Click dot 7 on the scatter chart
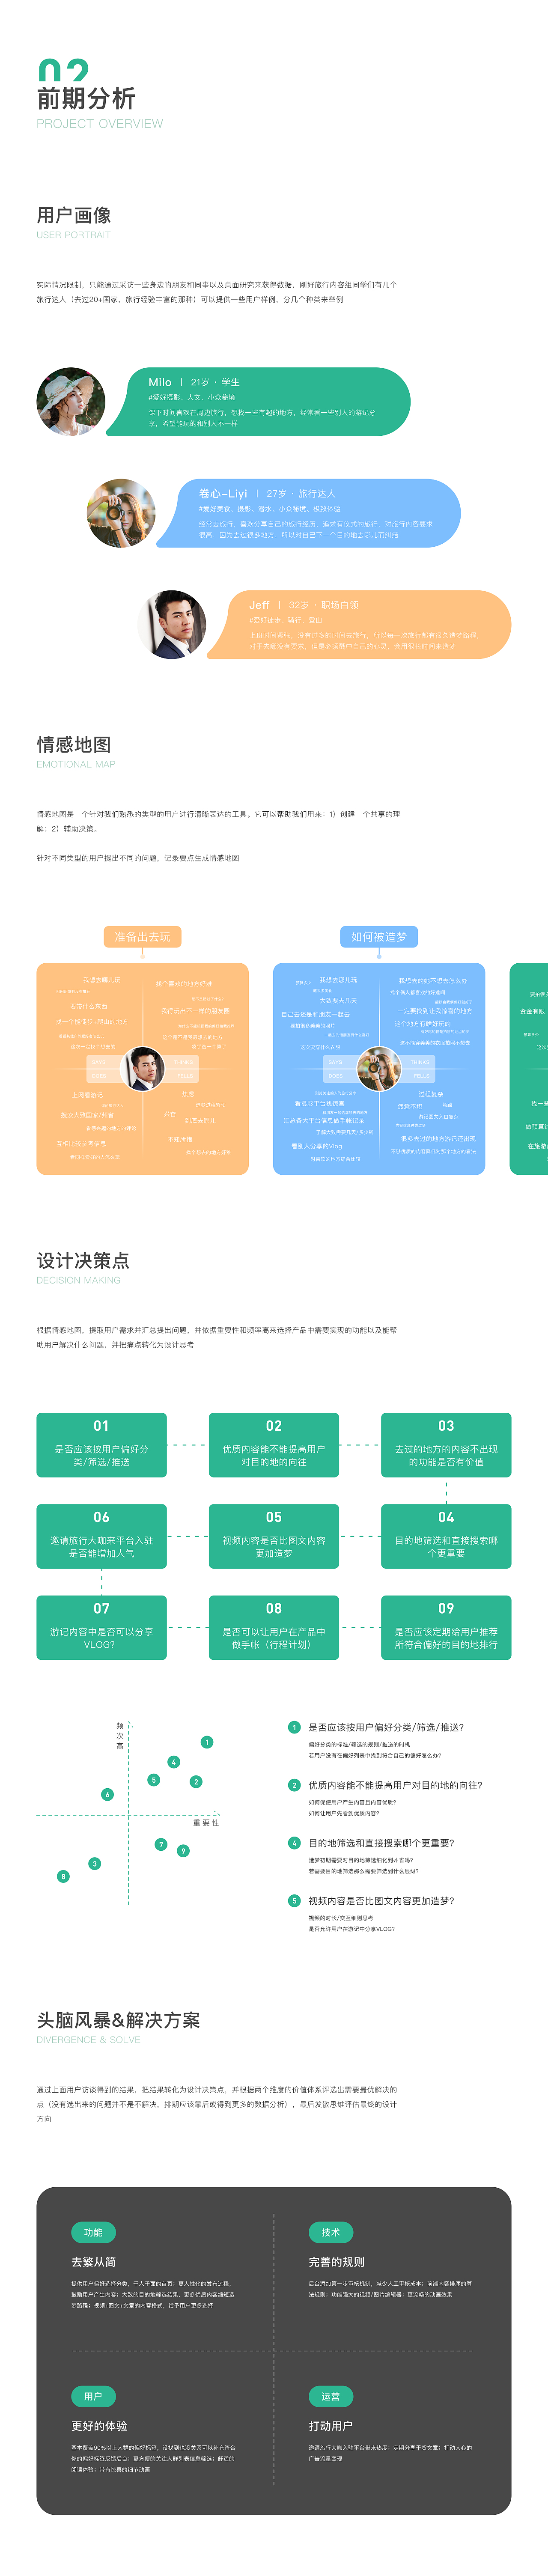The image size is (548, 2576). [x=161, y=1844]
